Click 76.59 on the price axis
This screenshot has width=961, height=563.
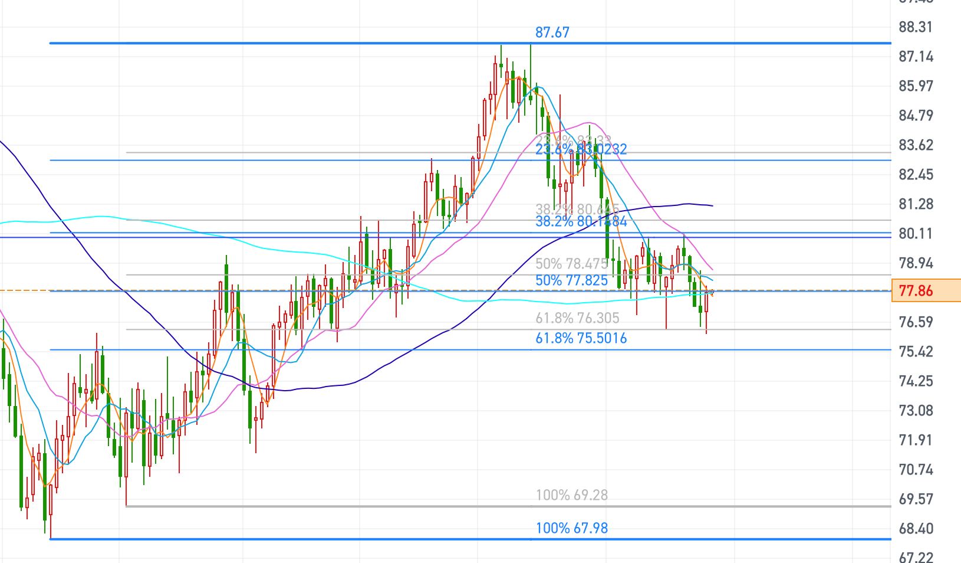pos(916,322)
